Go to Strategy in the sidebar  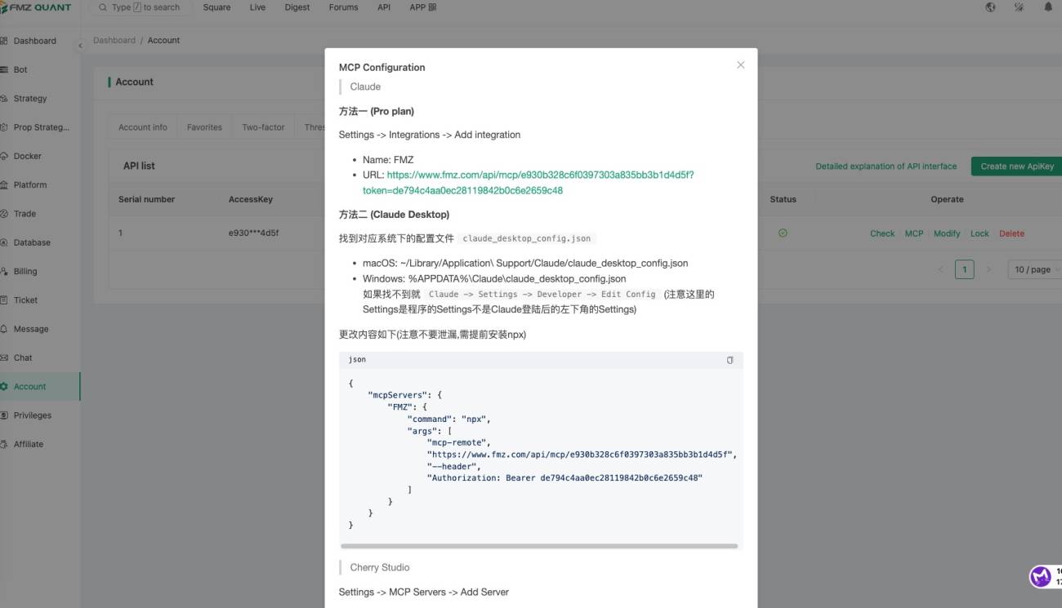[x=29, y=99]
